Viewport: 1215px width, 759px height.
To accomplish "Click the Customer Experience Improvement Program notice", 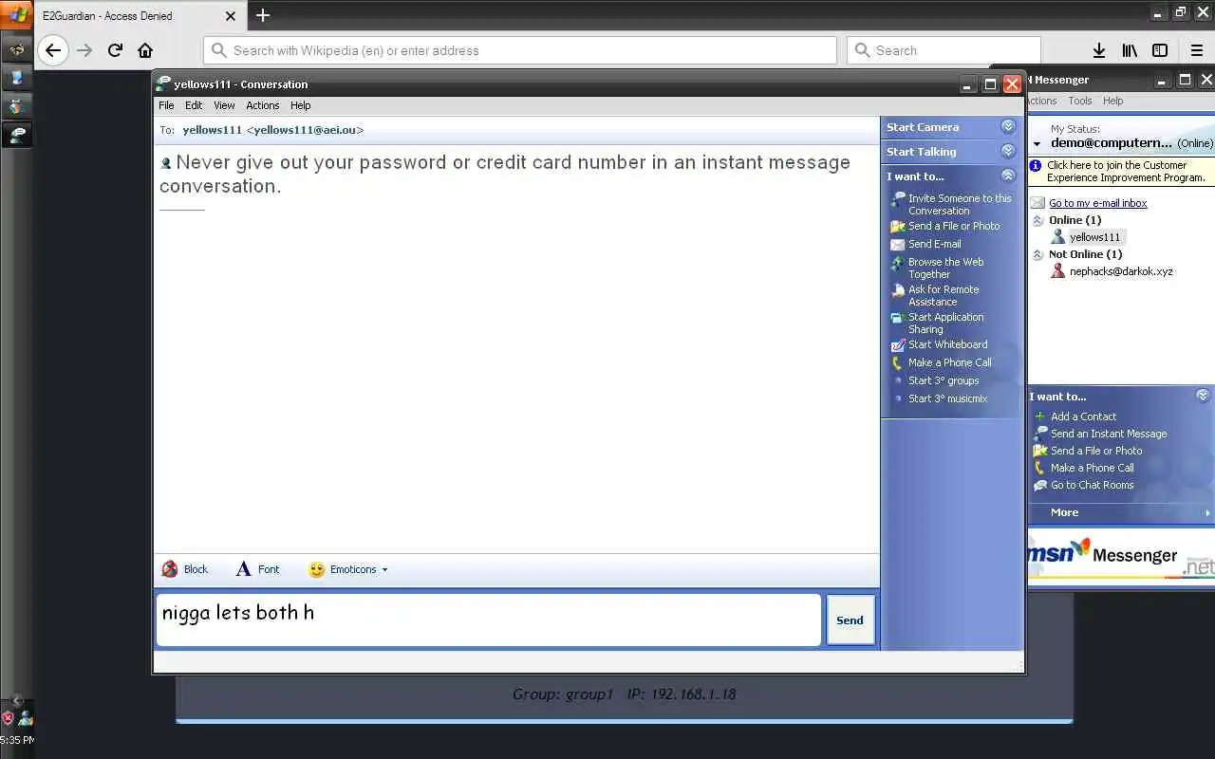I will click(x=1121, y=172).
